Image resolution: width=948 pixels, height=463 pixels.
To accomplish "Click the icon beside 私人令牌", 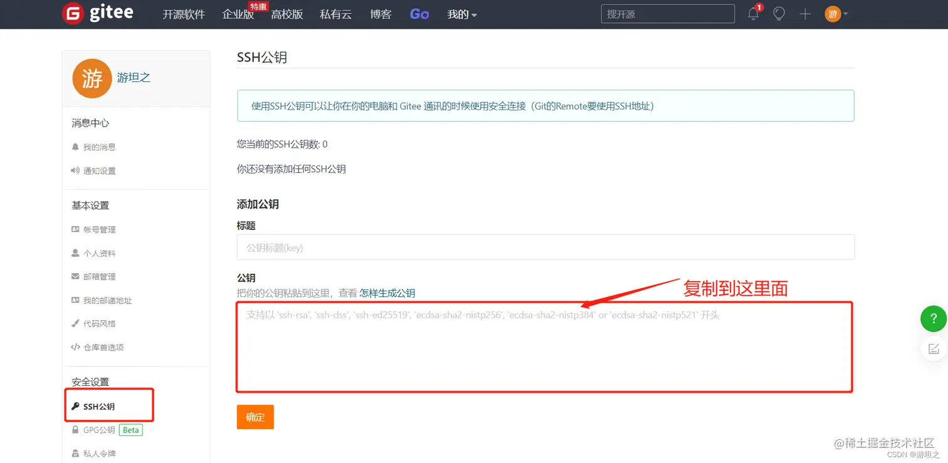I will click(75, 453).
